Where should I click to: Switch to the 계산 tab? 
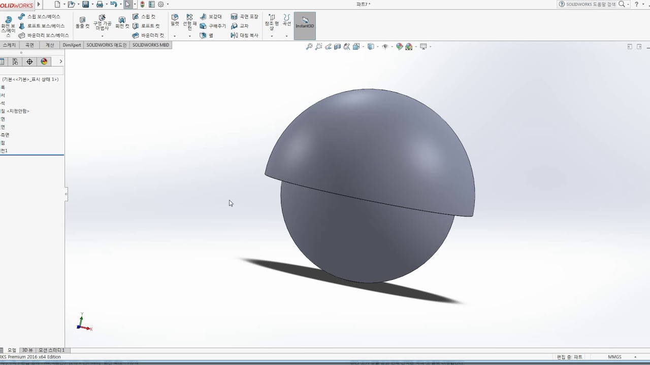(50, 45)
